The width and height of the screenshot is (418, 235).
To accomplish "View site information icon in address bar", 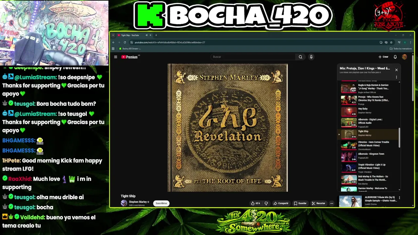I will click(x=131, y=42).
